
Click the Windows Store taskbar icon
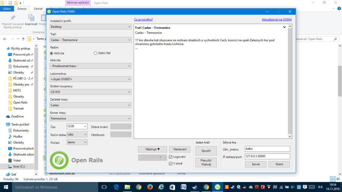172,187
